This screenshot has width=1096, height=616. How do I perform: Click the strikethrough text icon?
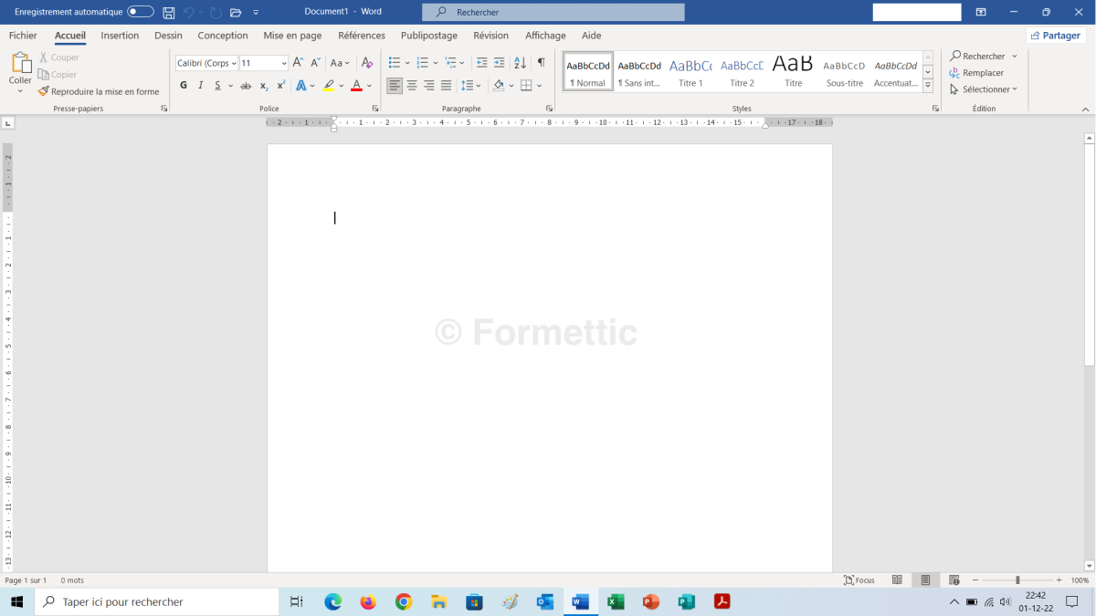click(x=245, y=86)
